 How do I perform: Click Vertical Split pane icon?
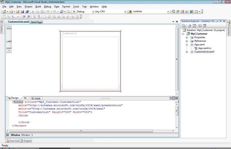[x=171, y=98]
